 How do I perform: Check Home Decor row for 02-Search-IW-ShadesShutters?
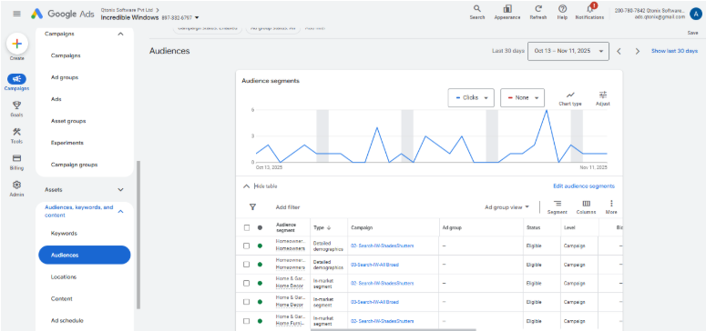[246, 284]
